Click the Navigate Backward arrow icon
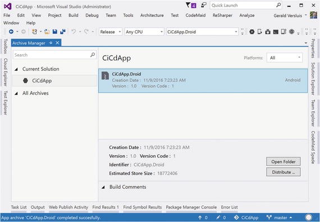320x222 pixels. (11, 31)
